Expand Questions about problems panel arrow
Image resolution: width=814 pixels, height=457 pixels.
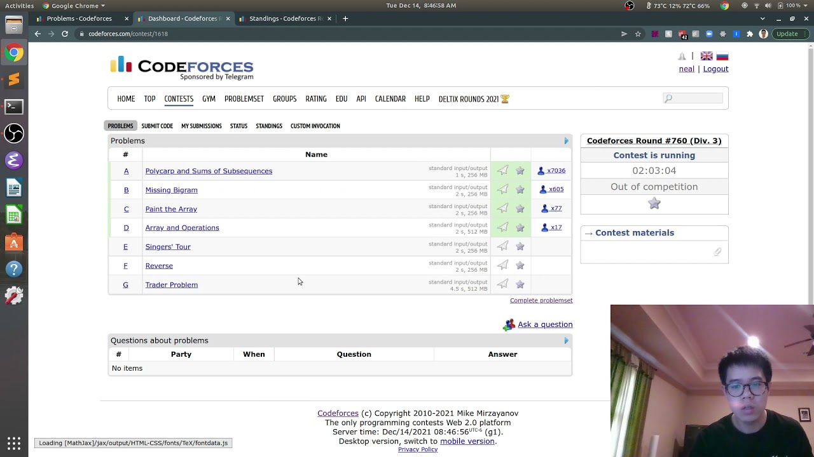click(x=566, y=341)
